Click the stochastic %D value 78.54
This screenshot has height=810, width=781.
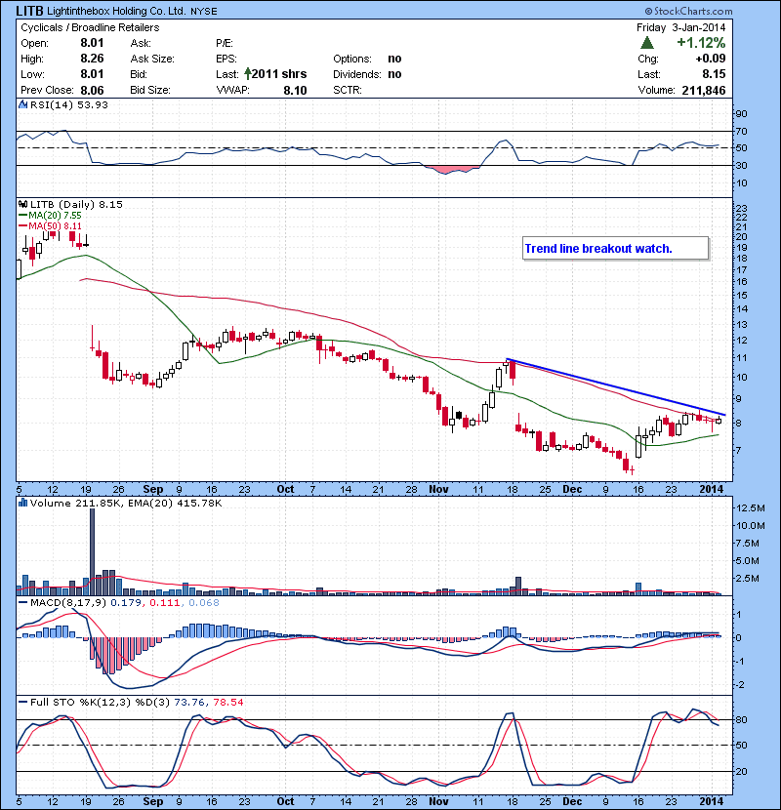coord(226,702)
